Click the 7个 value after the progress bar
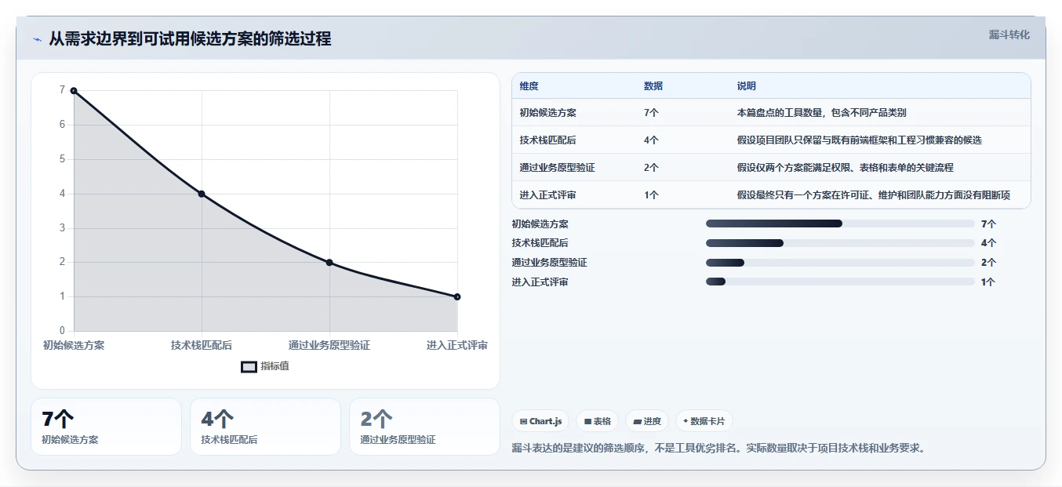1062x487 pixels. tap(988, 224)
